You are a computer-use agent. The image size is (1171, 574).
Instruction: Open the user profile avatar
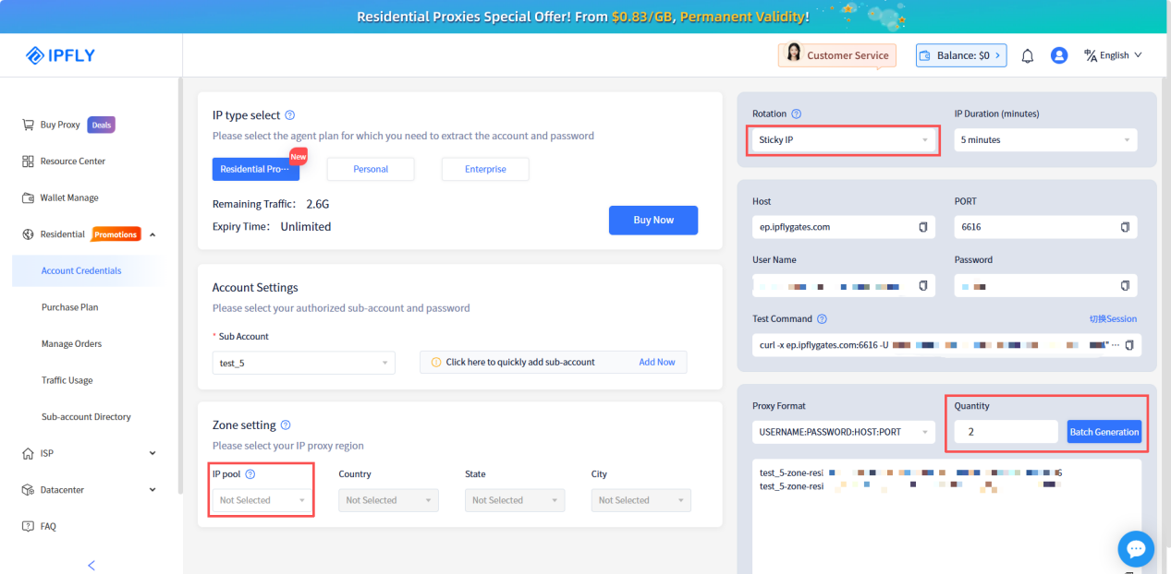(1059, 55)
